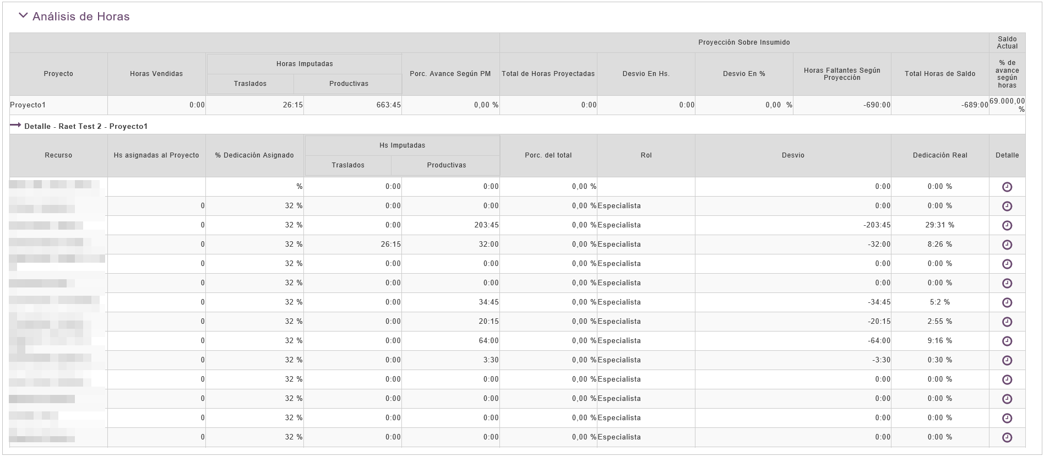Select the 203:45 productivas cell
The width and height of the screenshot is (1044, 456).
(450, 225)
